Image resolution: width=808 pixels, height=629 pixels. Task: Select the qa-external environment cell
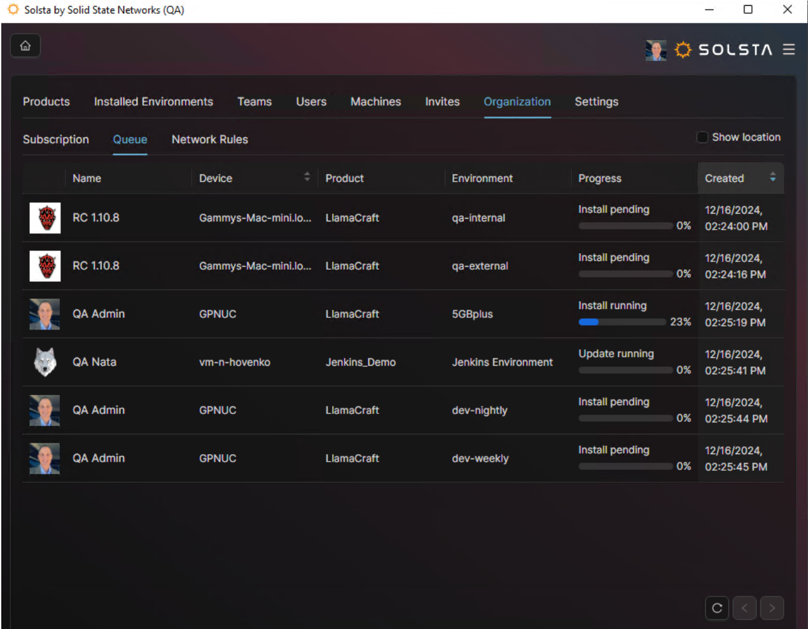point(480,266)
